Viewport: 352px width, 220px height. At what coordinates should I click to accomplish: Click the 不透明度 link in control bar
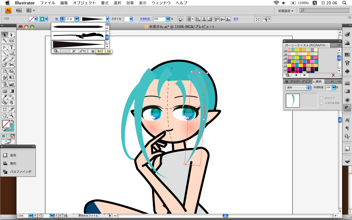coord(145,19)
